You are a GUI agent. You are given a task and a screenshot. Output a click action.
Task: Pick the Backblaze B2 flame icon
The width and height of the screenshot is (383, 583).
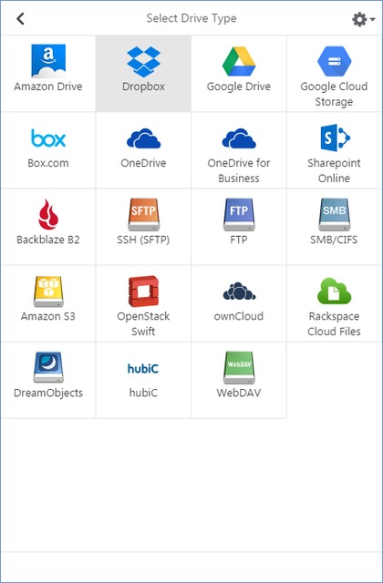pos(48,215)
